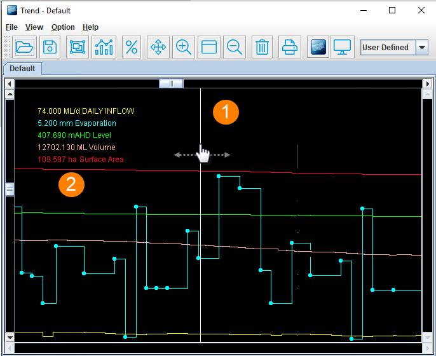Click the trash can delete icon
Image resolution: width=436 pixels, height=356 pixels.
[262, 47]
